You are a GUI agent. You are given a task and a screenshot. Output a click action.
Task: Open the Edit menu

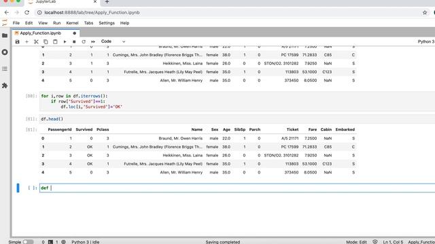[29, 23]
